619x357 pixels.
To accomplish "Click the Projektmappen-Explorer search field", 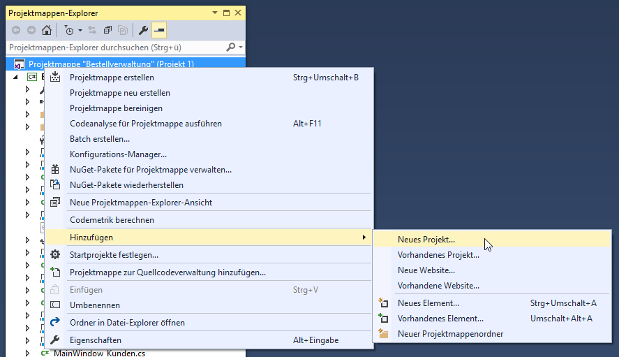I will tap(115, 48).
